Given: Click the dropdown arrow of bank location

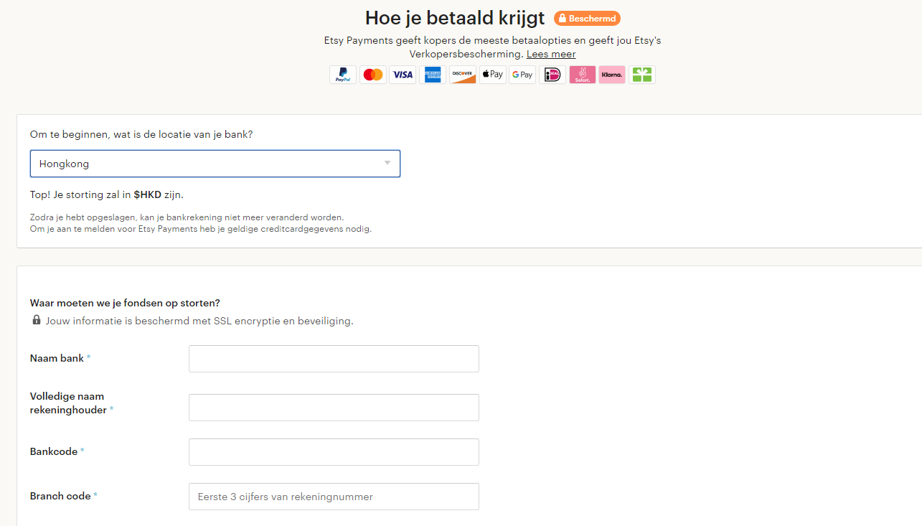Looking at the screenshot, I should pos(387,164).
